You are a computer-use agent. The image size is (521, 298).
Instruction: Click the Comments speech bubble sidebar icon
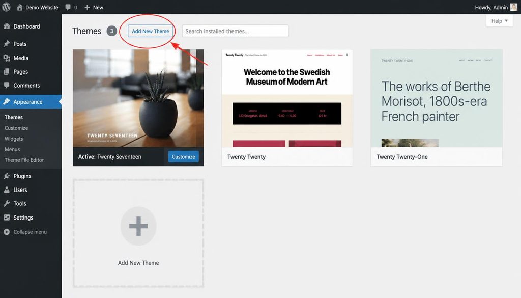pyautogui.click(x=7, y=85)
